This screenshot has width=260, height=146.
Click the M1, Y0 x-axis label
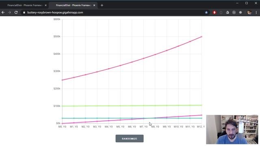point(74,127)
